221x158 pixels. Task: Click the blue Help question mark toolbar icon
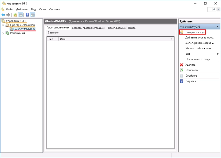point(27,15)
